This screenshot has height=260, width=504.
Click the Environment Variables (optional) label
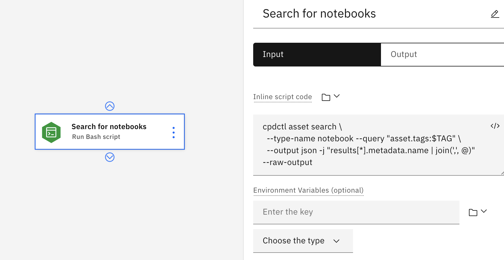[308, 190]
